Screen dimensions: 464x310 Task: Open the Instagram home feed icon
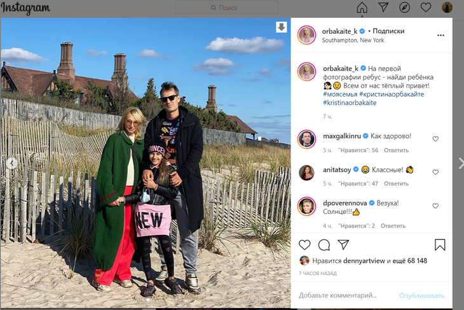click(362, 8)
